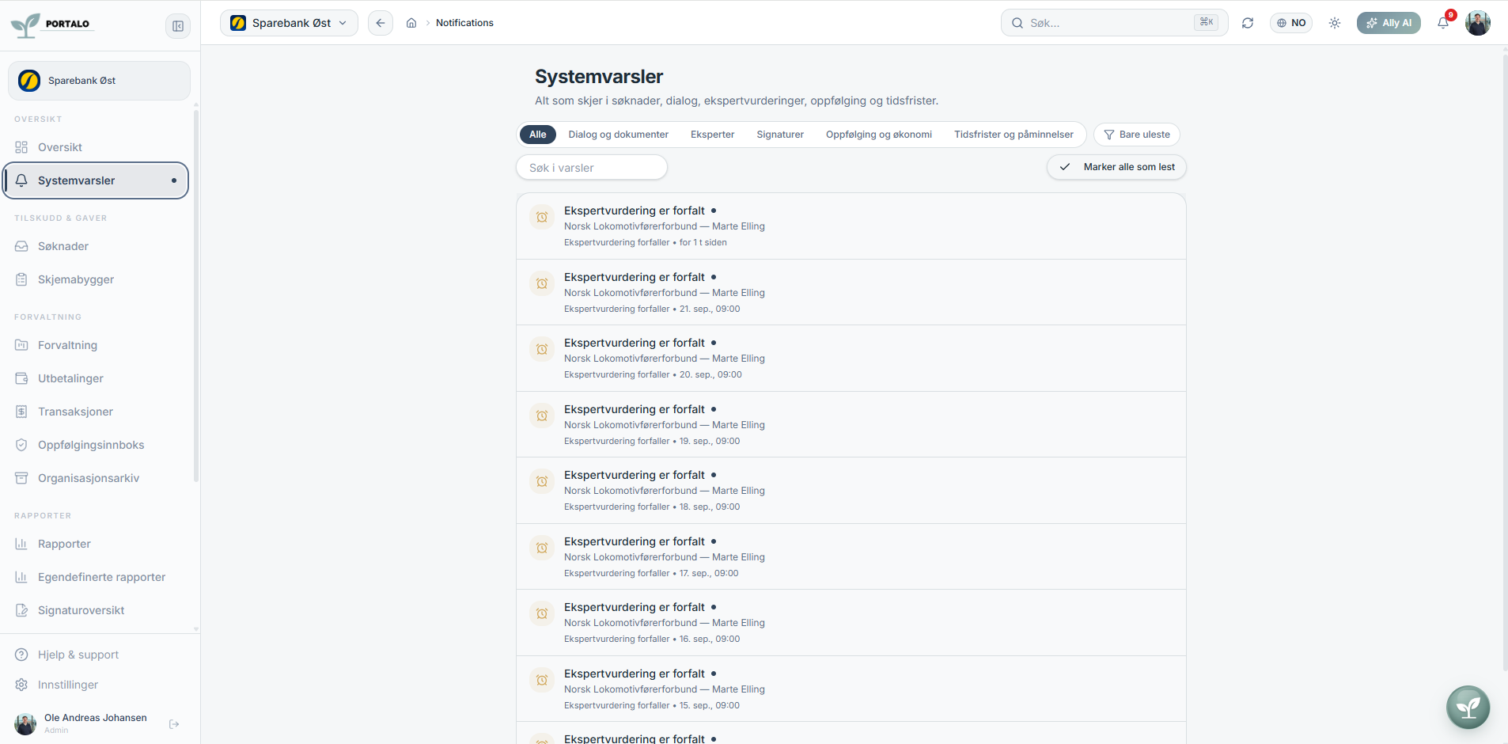Image resolution: width=1508 pixels, height=744 pixels.
Task: Open Signaturoversikt in the sidebar
Action: (97, 610)
